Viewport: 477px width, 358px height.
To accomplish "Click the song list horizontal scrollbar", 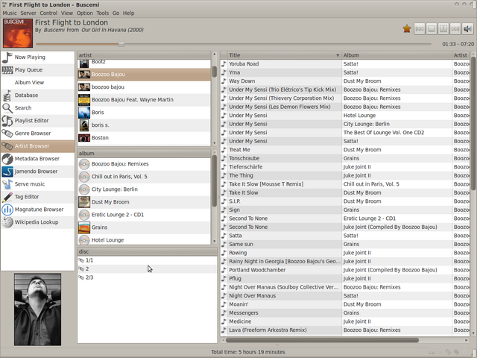I will (322, 340).
